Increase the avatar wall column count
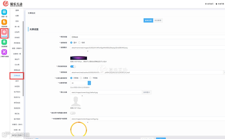The width and height of the screenshot is (225, 139). [89, 82]
